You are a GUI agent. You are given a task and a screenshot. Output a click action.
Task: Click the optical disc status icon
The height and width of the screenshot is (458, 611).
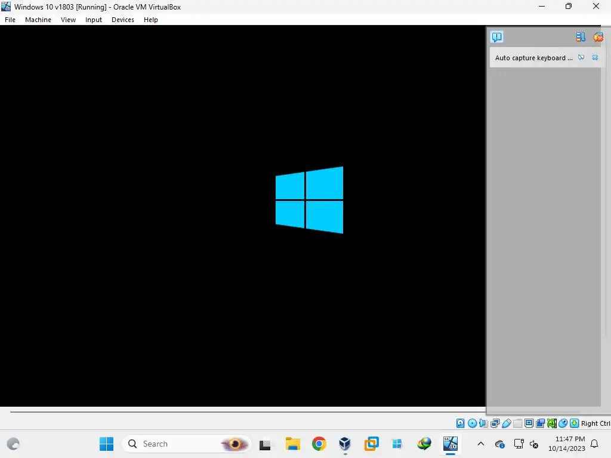click(472, 423)
